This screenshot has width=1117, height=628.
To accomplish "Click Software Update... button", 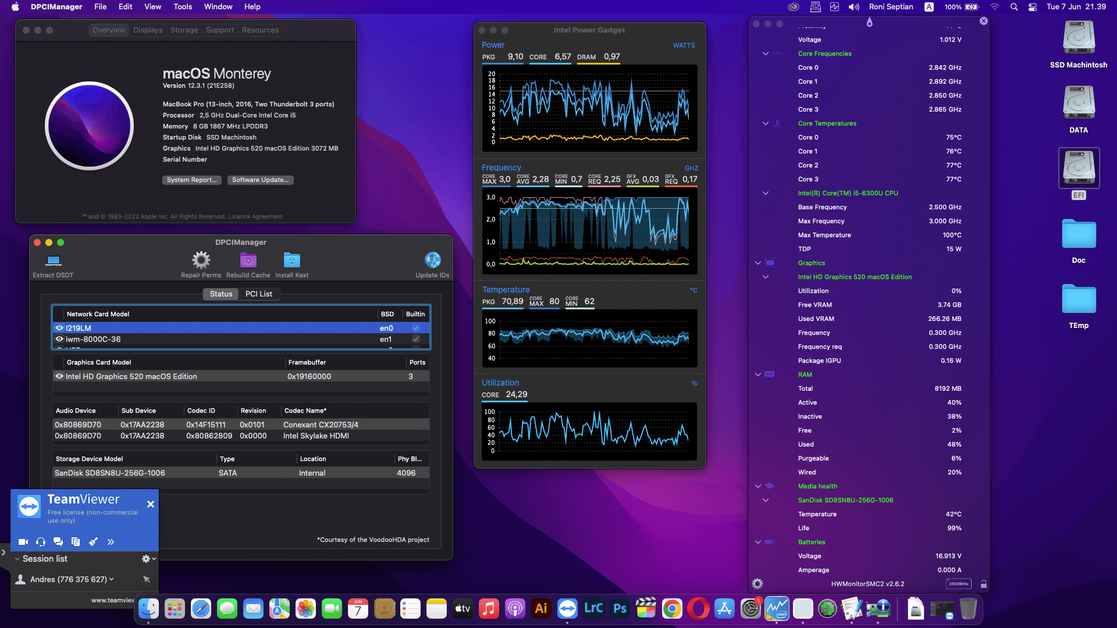I will click(x=260, y=180).
